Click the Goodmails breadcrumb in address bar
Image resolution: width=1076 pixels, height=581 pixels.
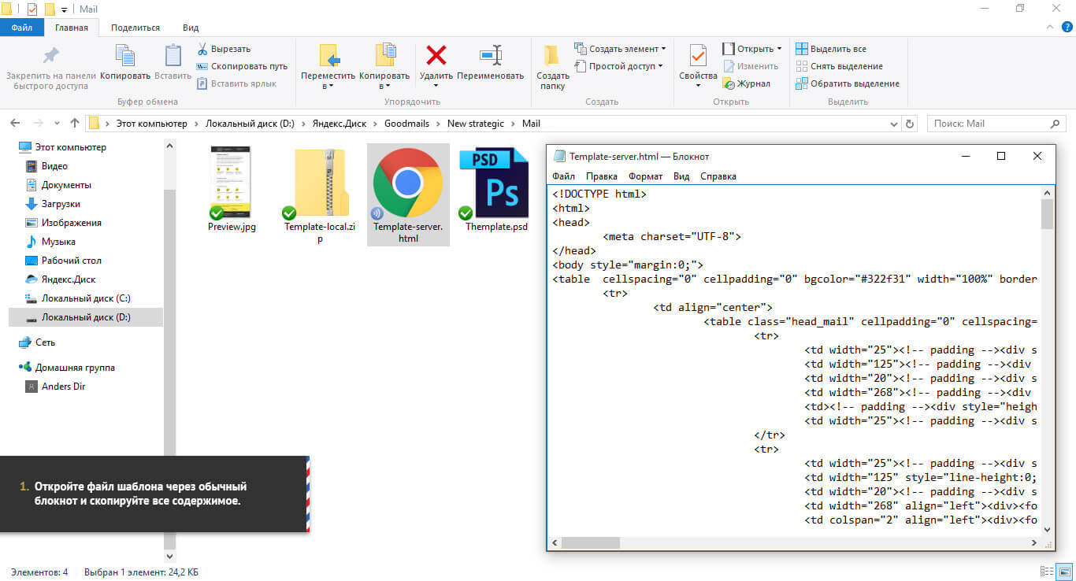click(408, 124)
